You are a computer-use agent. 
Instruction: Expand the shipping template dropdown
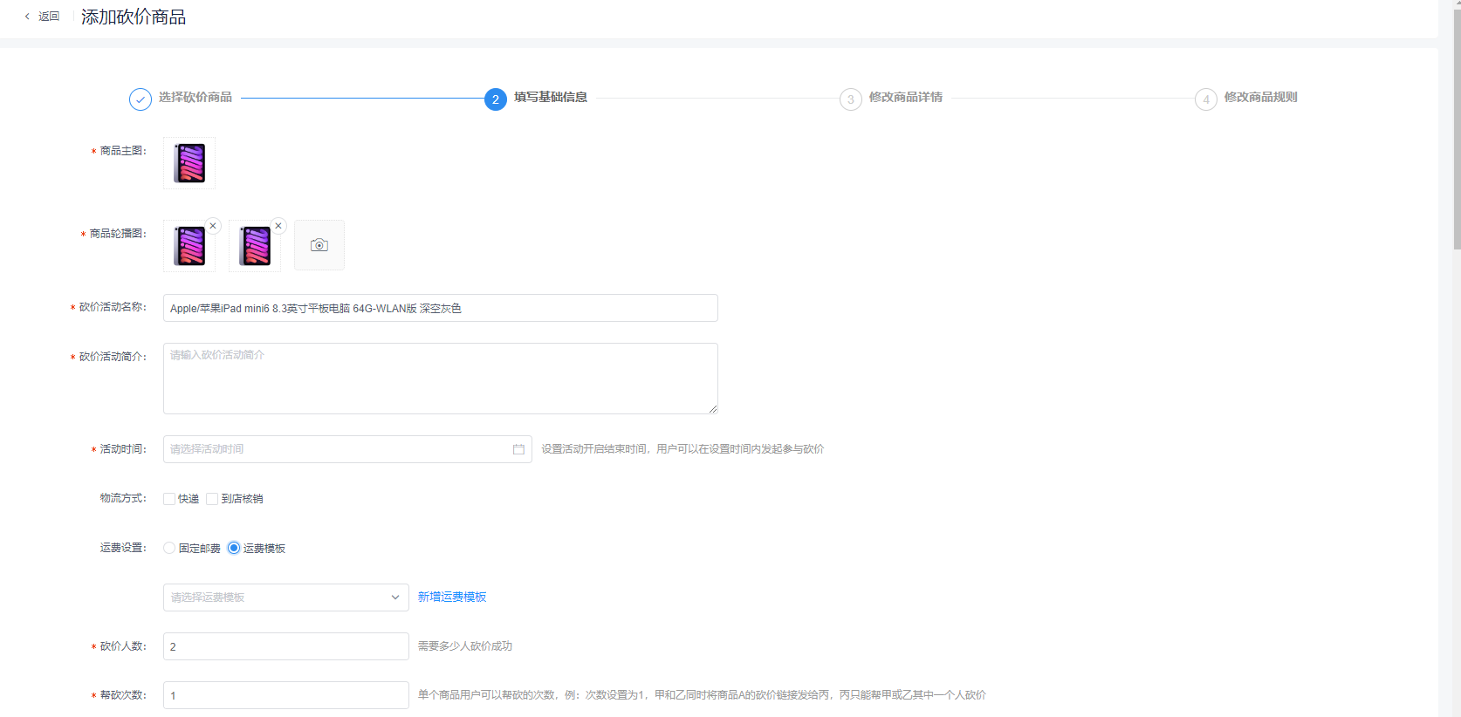pyautogui.click(x=286, y=597)
